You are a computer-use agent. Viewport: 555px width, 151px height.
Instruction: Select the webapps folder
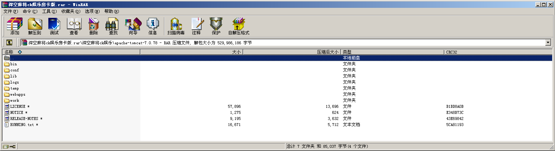[18, 95]
